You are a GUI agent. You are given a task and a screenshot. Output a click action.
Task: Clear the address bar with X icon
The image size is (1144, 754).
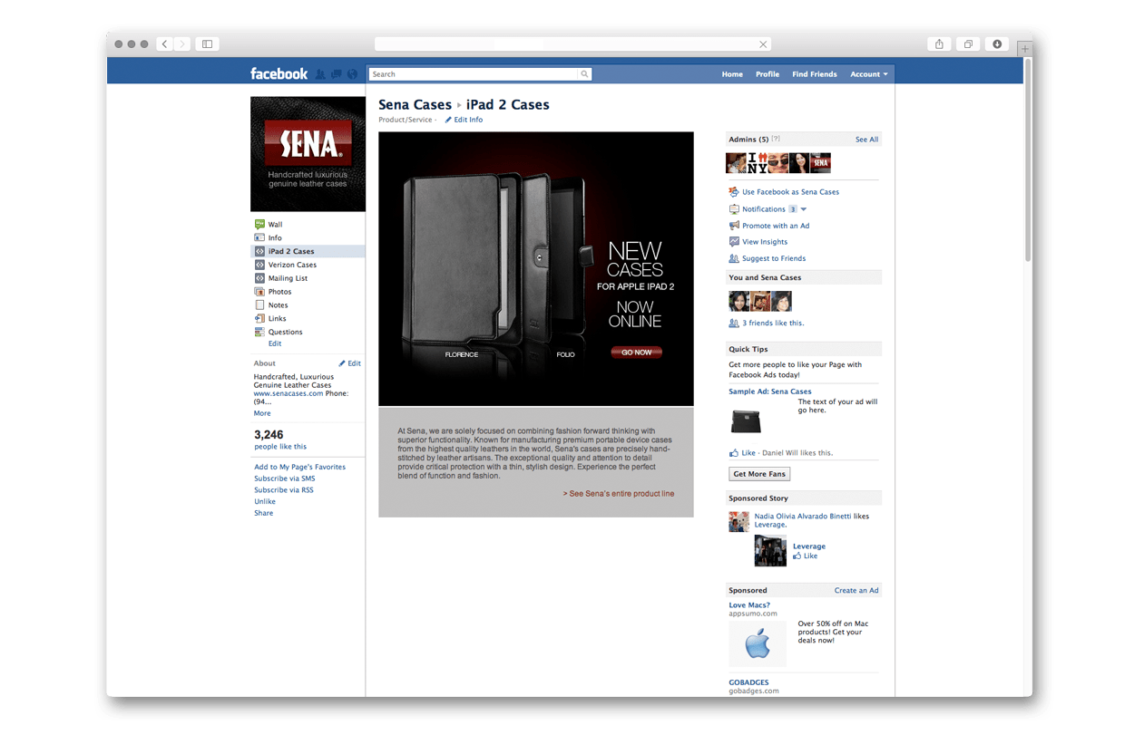point(763,44)
